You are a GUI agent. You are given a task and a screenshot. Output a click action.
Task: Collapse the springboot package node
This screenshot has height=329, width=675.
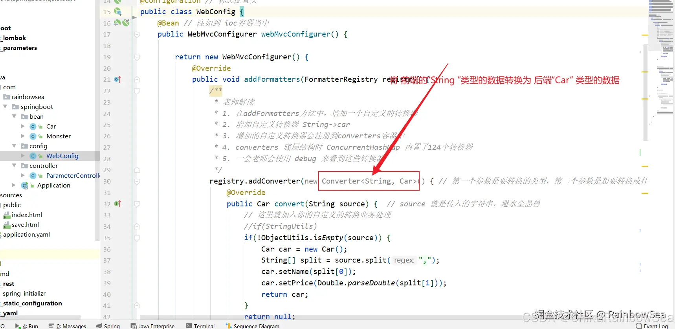click(5, 107)
